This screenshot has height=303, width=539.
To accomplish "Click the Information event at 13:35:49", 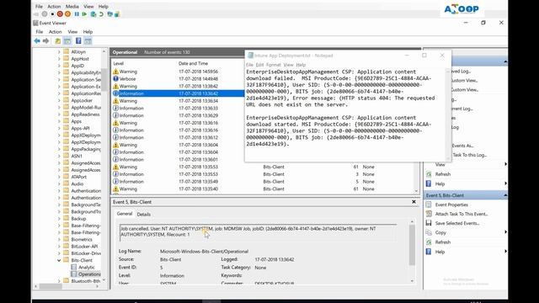I will tap(263, 182).
